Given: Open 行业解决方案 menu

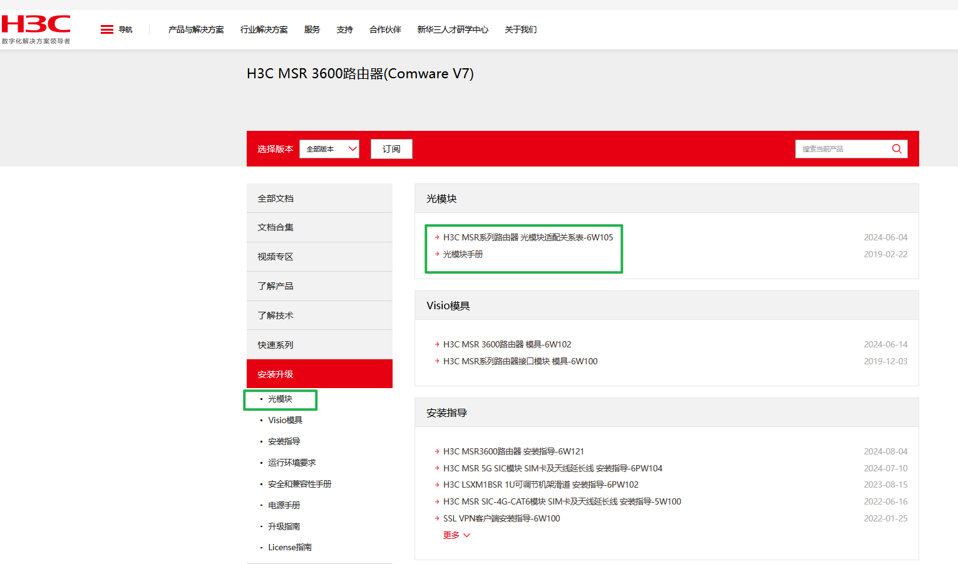Looking at the screenshot, I should click(x=264, y=29).
